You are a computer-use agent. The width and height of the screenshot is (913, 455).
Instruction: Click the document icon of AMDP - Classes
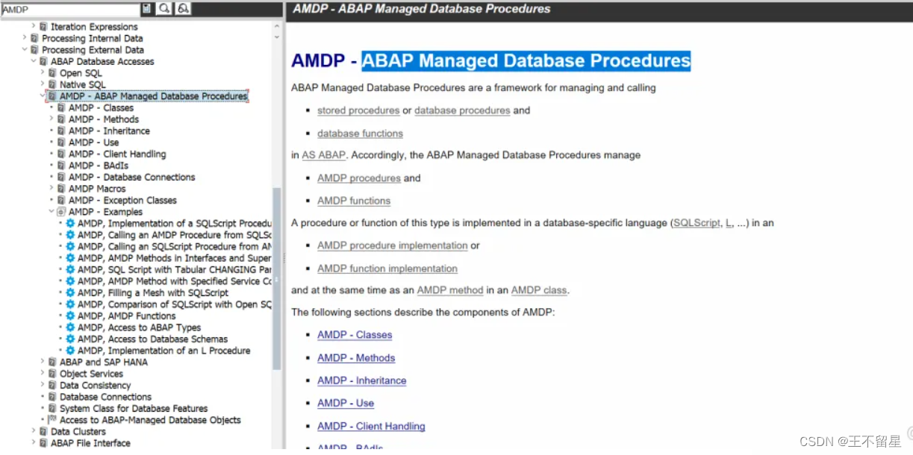click(x=61, y=107)
